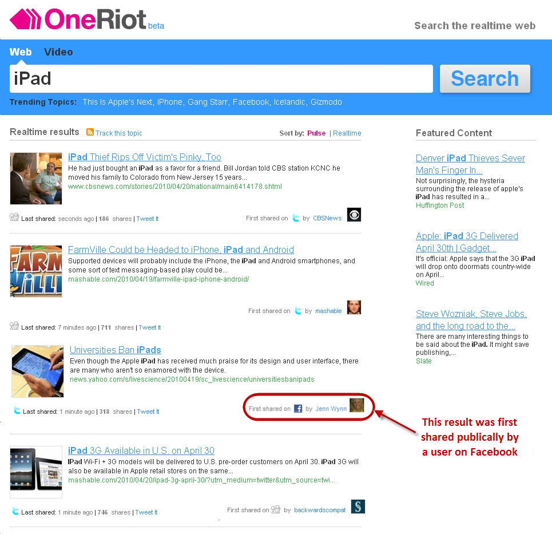Click the Facebook icon beside Jenn Wynn
Image resolution: width=552 pixels, height=534 pixels.
click(x=298, y=409)
